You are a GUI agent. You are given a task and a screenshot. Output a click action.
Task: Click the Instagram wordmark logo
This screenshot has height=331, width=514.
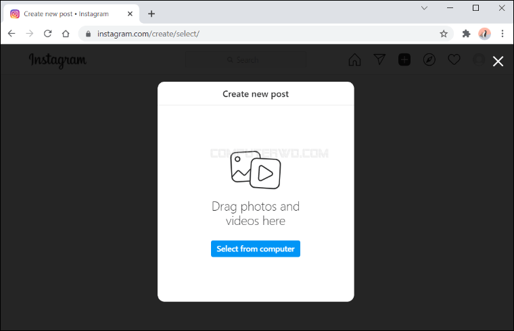pyautogui.click(x=57, y=61)
